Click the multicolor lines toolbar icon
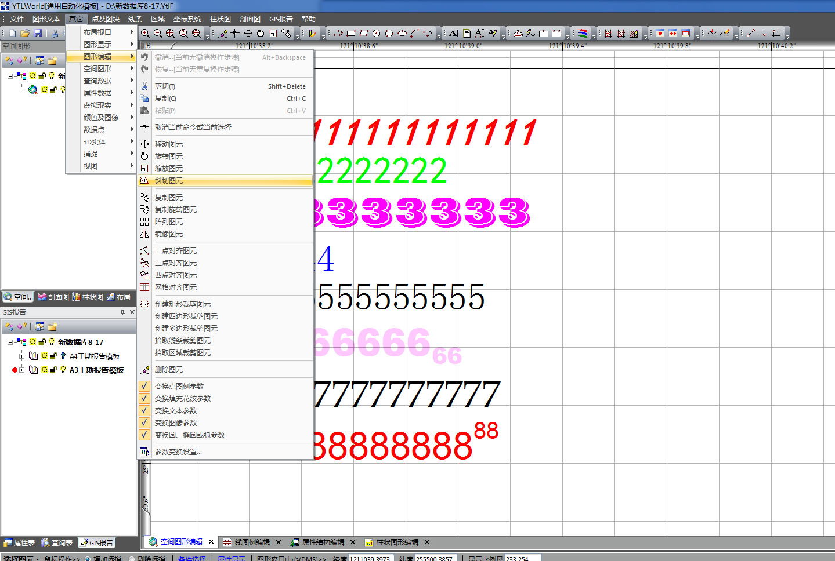 tap(583, 33)
